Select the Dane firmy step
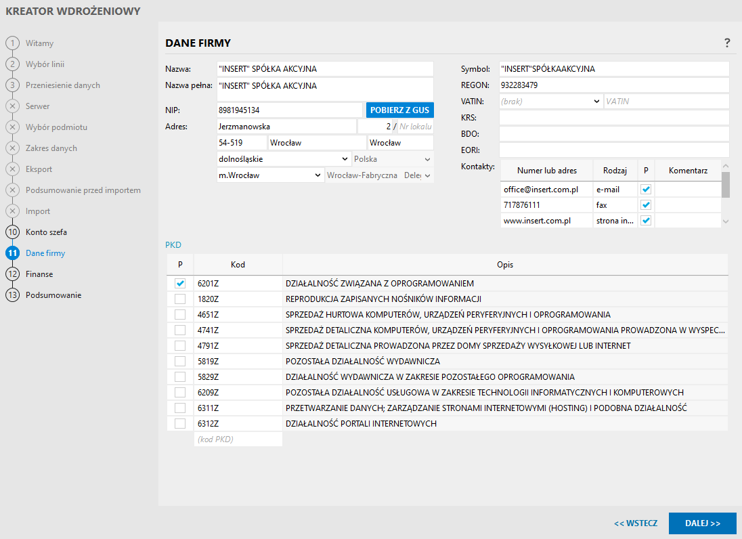The image size is (742, 539). 45,253
